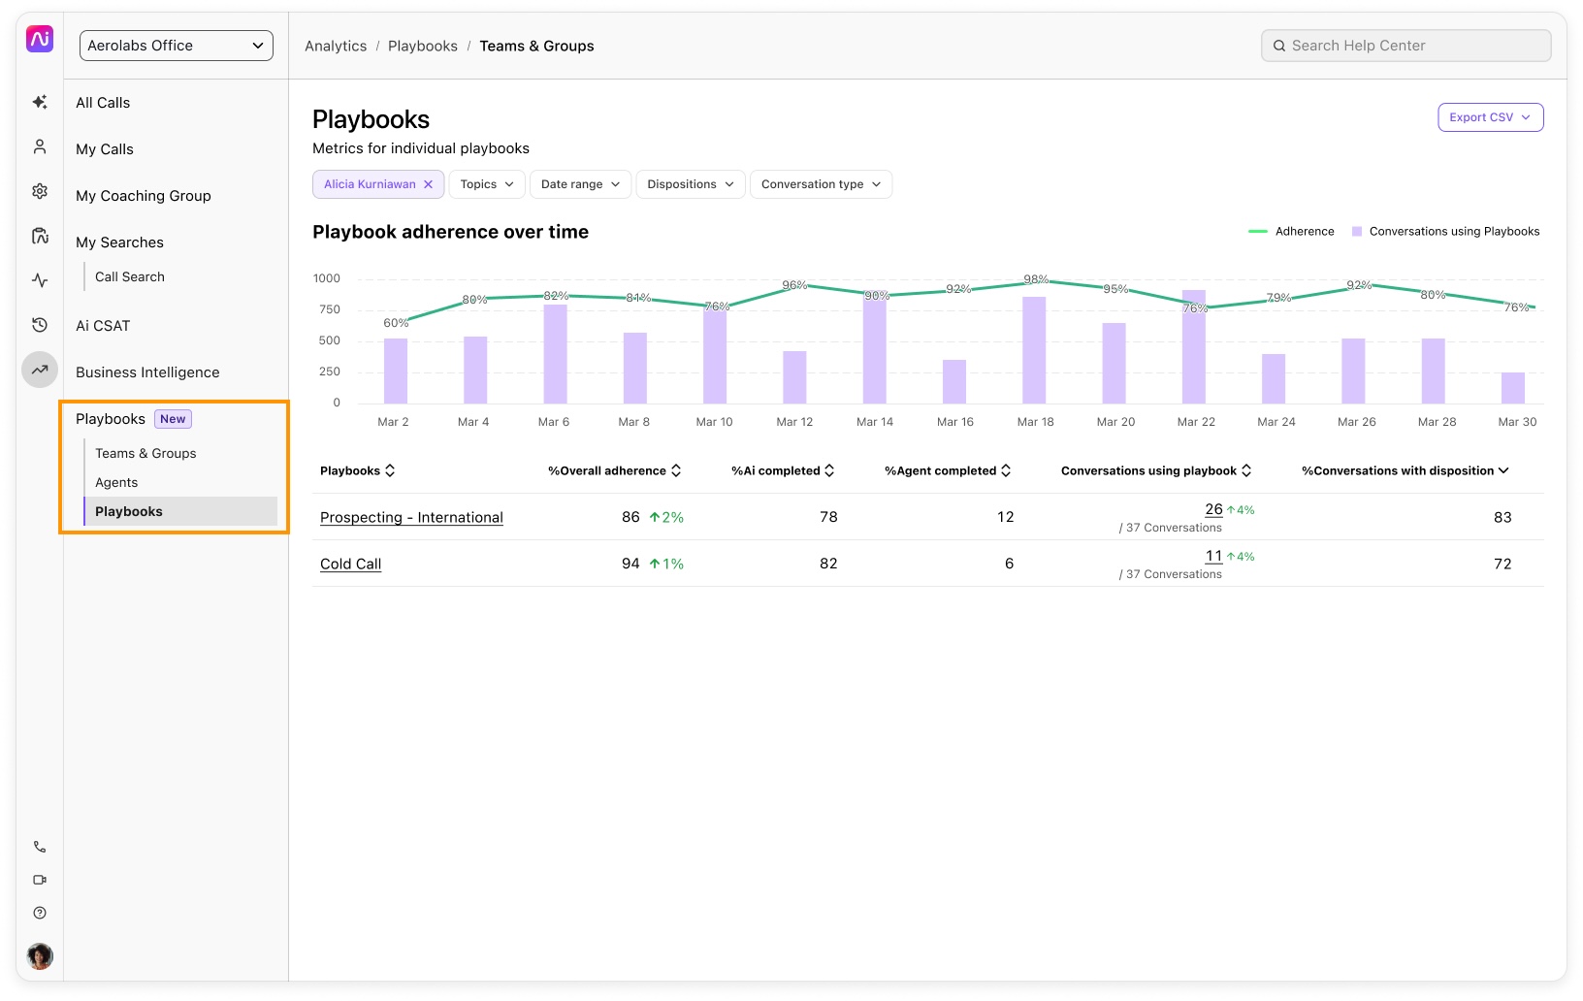Screen dimensions: 1583x1001
Task: Open the Dispositions filter dropdown
Action: 691,184
